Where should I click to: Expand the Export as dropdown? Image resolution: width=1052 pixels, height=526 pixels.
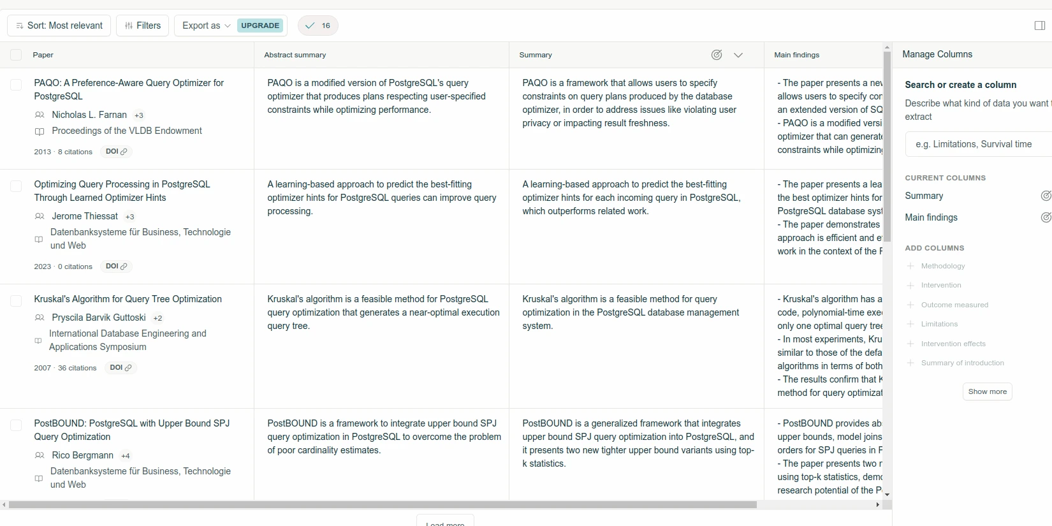[x=206, y=26]
